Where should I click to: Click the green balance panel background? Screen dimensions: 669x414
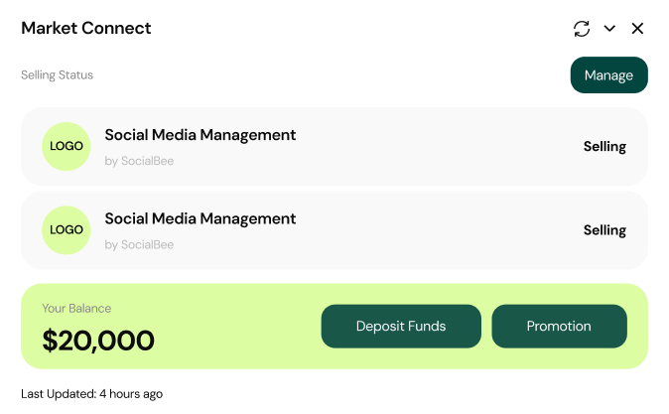coord(238,326)
